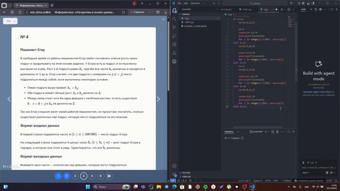Image resolution: width=340 pixels, height=191 pixels.
Task: Go to task number 3
Action: click(x=75, y=176)
